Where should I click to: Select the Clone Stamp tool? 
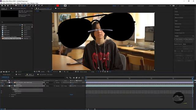[33, 5]
